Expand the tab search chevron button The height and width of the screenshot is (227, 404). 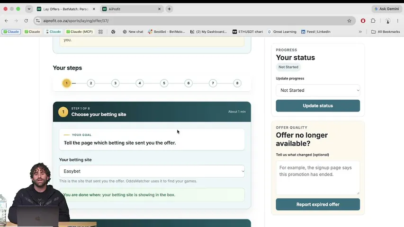(x=29, y=9)
